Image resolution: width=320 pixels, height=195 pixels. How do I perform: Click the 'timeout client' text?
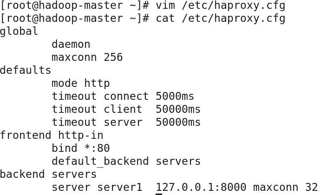click(97, 110)
